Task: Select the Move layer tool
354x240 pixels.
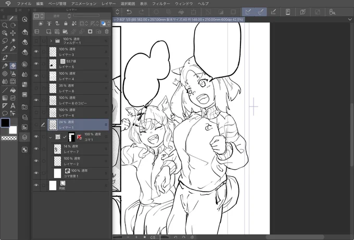Action: (x=13, y=33)
